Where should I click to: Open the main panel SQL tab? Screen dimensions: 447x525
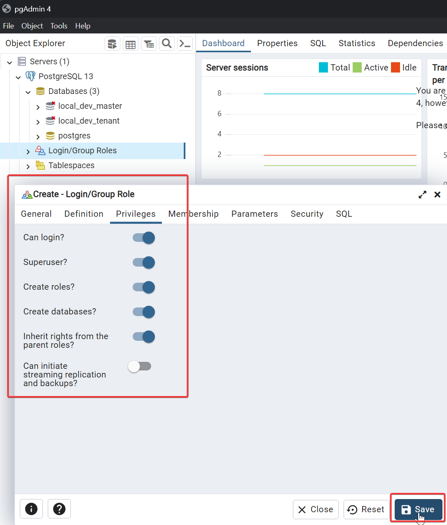tap(318, 43)
